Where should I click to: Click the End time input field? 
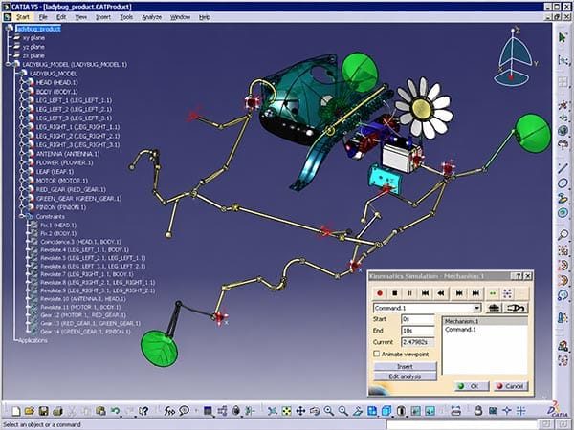click(418, 331)
